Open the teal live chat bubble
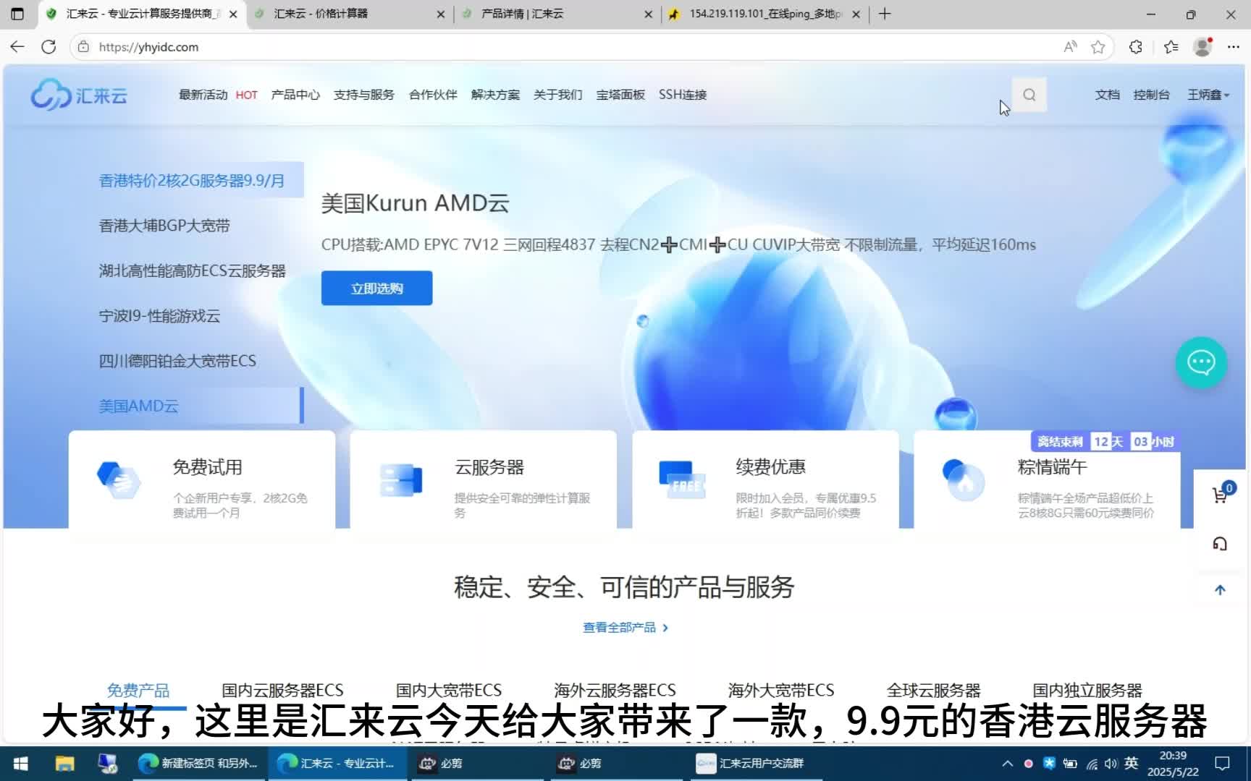The width and height of the screenshot is (1251, 781). [1201, 362]
